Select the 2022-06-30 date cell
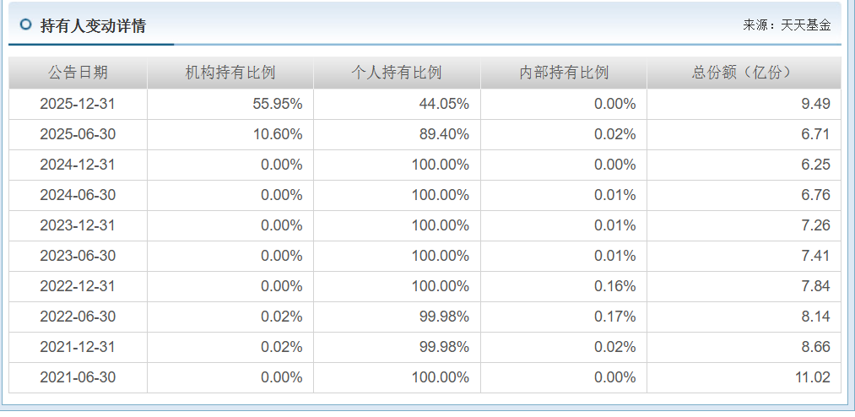The height and width of the screenshot is (417, 855). (78, 317)
